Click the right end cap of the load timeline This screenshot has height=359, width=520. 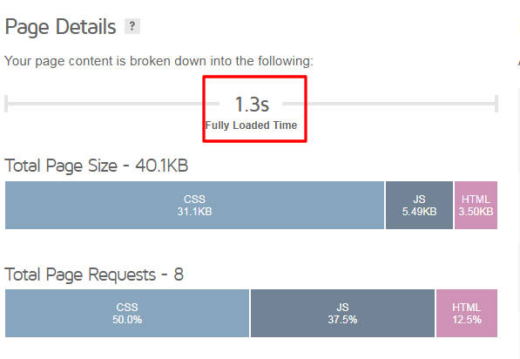point(496,104)
